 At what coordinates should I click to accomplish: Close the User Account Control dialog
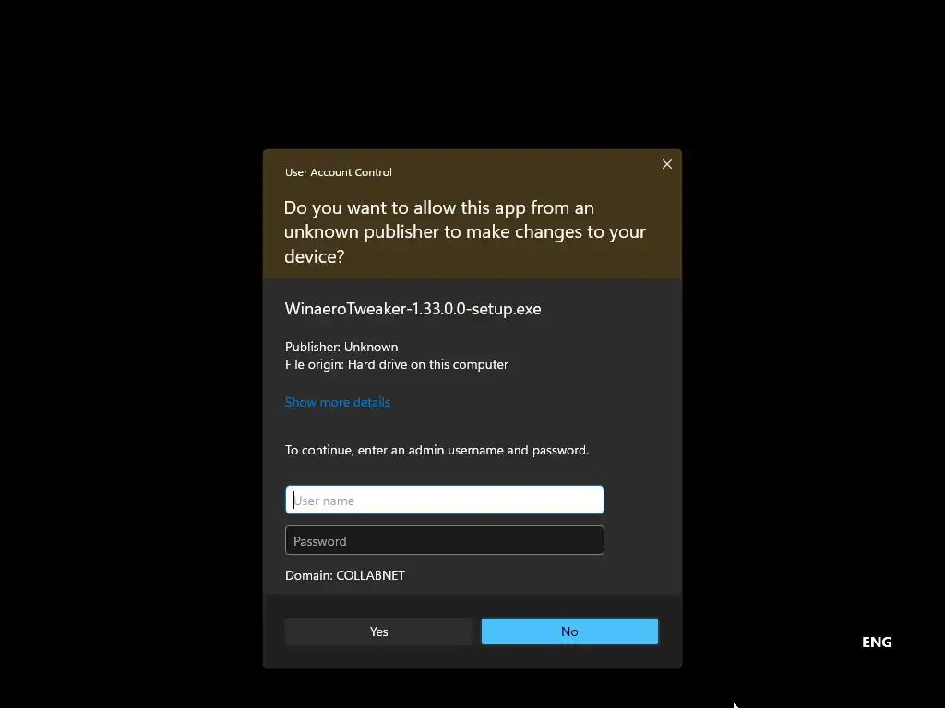666,164
